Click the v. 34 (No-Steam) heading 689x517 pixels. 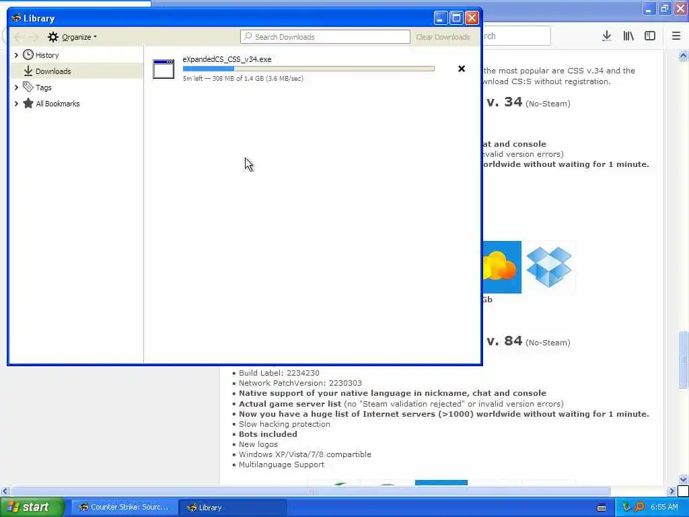[528, 102]
